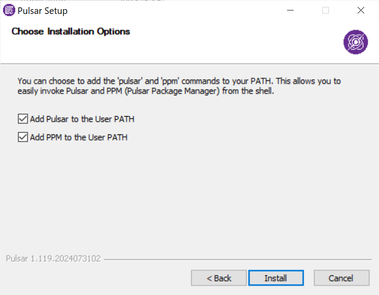Click the round Pulsar logo in the header

355,42
